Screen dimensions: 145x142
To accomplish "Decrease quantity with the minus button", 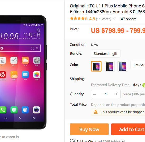I will point(95,94).
